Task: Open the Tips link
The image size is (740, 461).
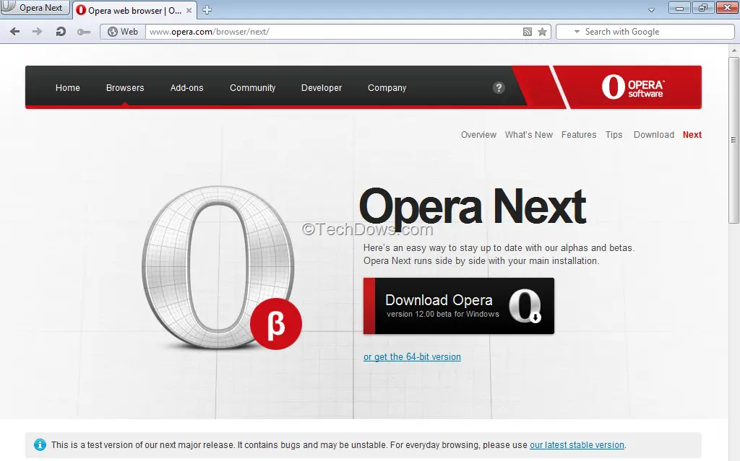Action: click(614, 135)
